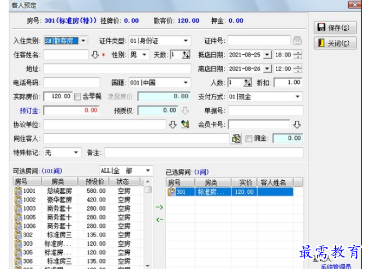Viewport: 365px width, 269px height.
Task: Click the member card down arrow icon
Action: (x=297, y=124)
